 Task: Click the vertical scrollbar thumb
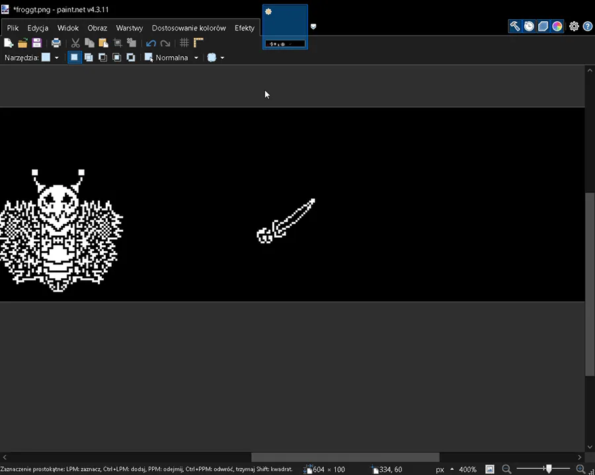tap(589, 284)
